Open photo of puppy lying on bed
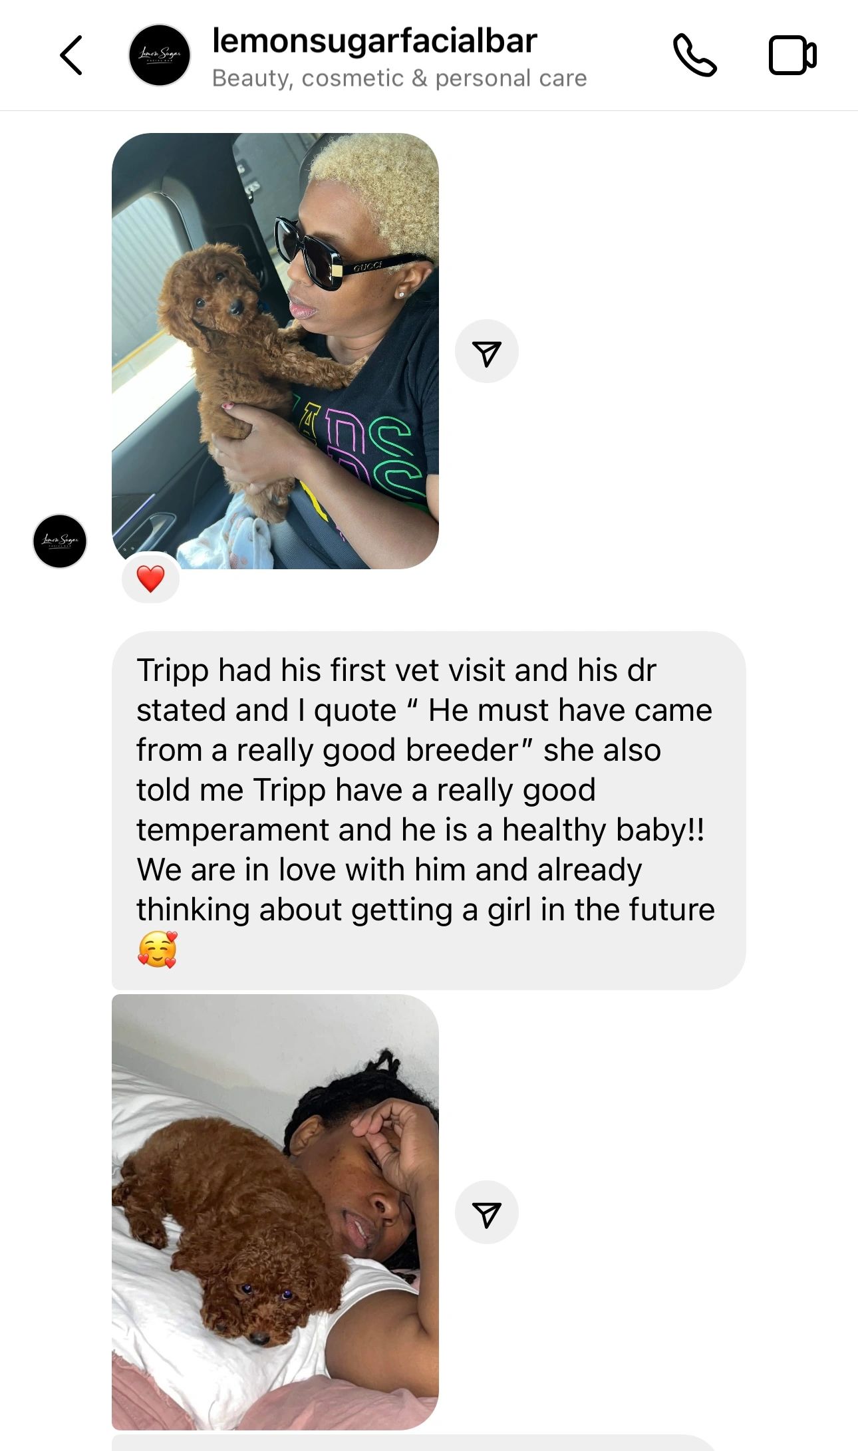This screenshot has width=858, height=1451. (x=275, y=1212)
